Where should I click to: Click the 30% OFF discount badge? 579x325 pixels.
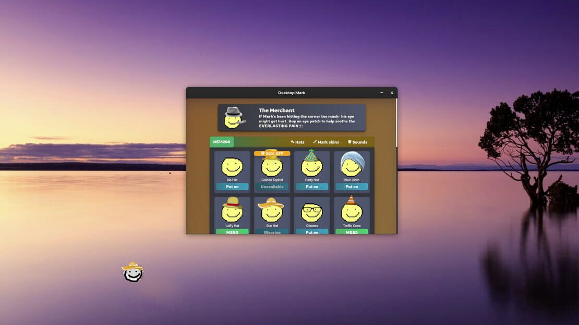[272, 154]
